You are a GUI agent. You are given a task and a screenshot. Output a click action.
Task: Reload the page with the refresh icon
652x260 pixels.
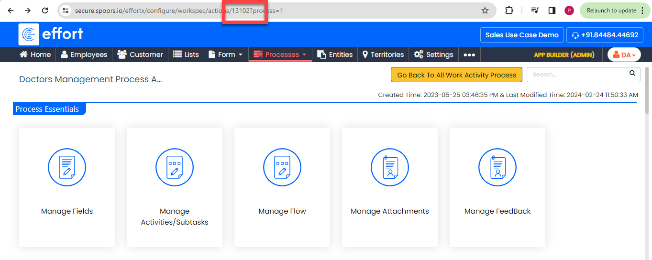[x=45, y=10]
